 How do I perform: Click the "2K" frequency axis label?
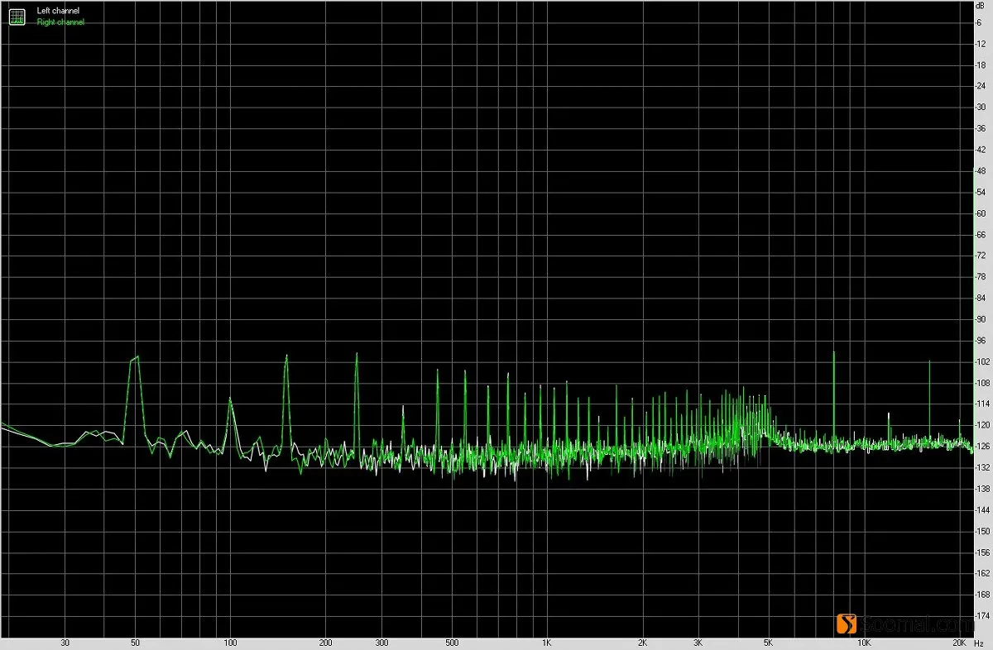(642, 643)
